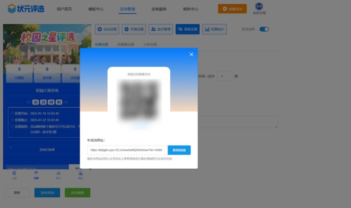The height and width of the screenshot is (208, 351).
Task: Switch to the 防刷票设置 tab
Action: [125, 45]
